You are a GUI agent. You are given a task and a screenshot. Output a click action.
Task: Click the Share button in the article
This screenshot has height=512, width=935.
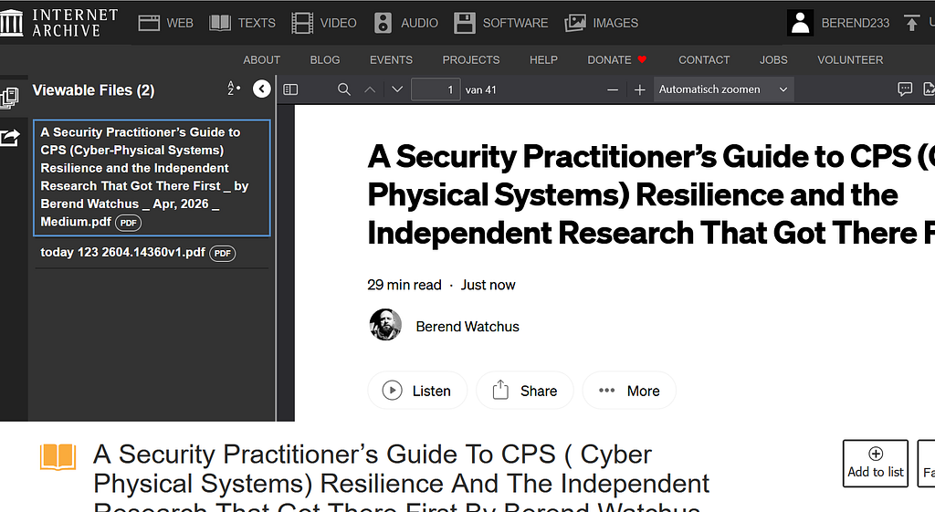pos(525,391)
